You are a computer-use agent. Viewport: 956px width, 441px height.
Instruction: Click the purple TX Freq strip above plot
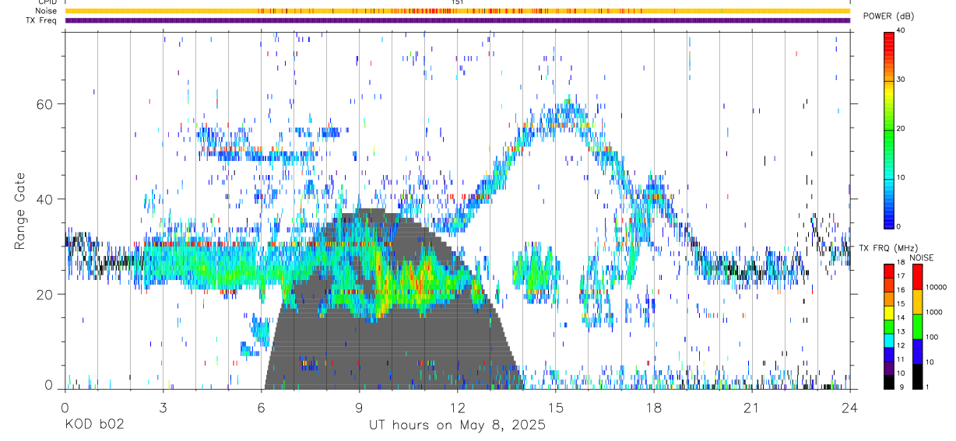pyautogui.click(x=457, y=20)
